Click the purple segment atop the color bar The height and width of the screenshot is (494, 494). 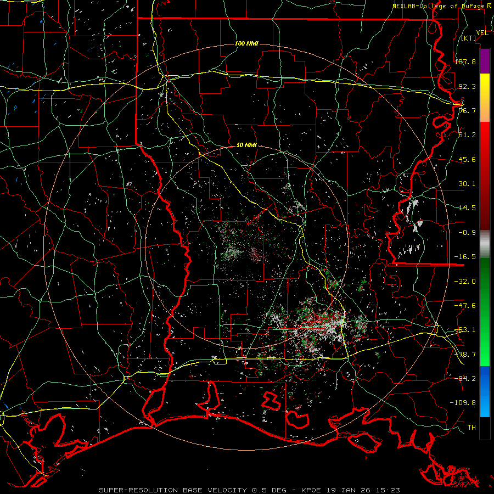(x=485, y=61)
